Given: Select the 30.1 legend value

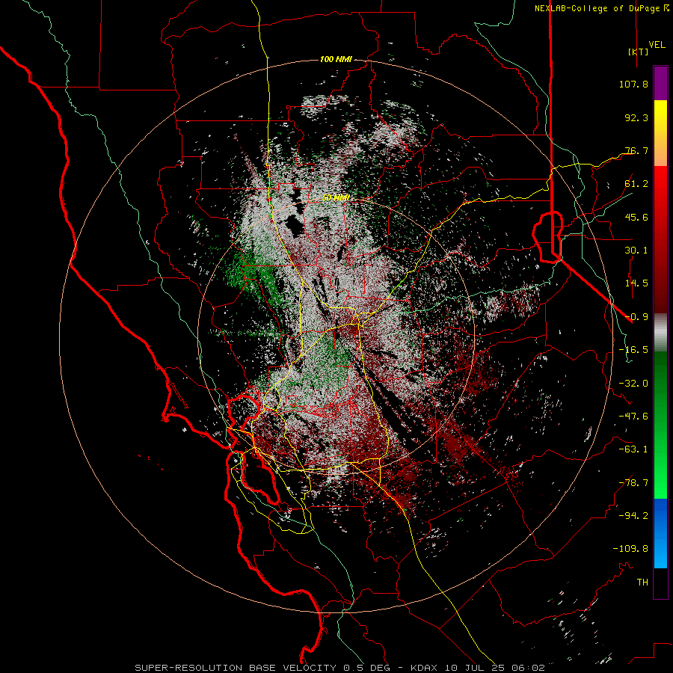Looking at the screenshot, I should click(636, 251).
